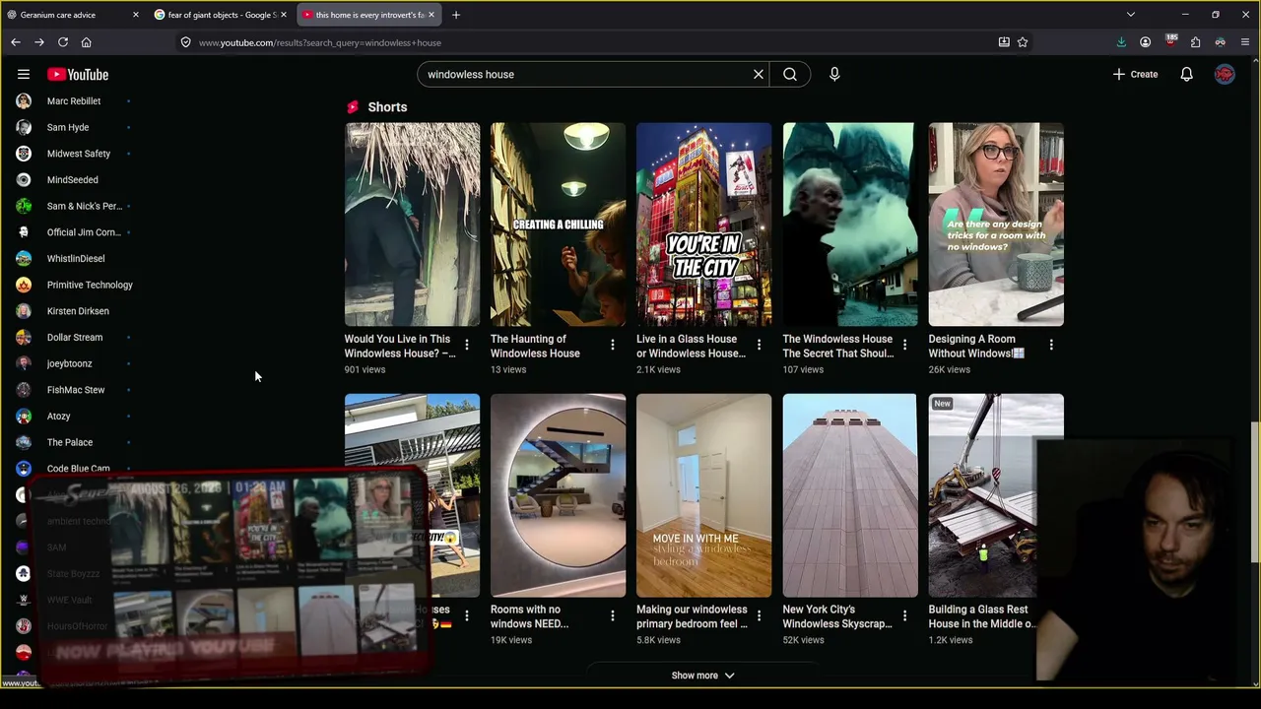Screen dimensions: 1261x709
Task: Open the Primitive Technology channel
Action: pyautogui.click(x=90, y=285)
